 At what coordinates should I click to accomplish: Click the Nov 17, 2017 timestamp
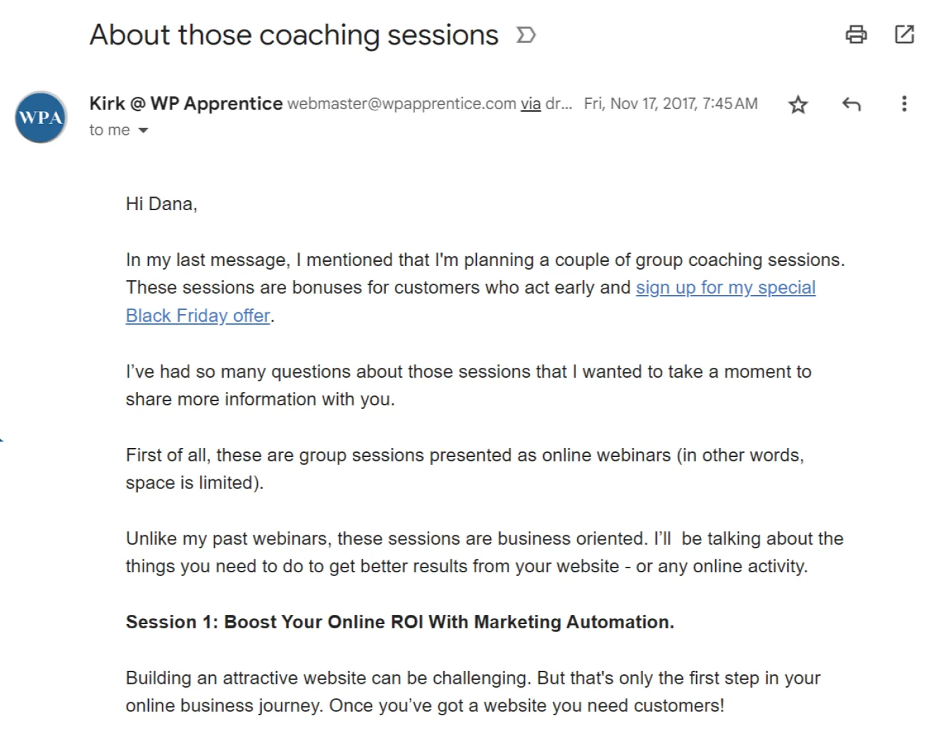pyautogui.click(x=670, y=104)
